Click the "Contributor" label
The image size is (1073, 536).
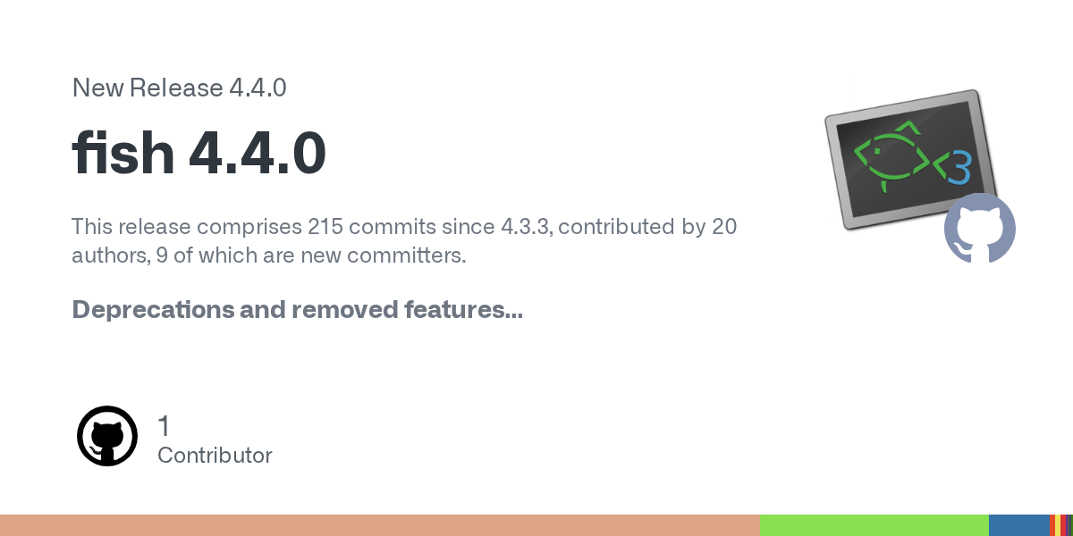point(215,456)
